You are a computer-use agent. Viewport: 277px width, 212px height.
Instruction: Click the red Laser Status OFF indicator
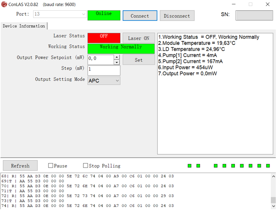[104, 37]
